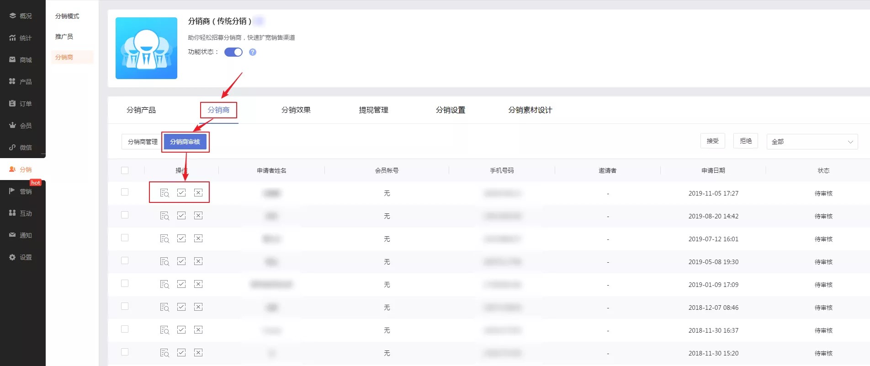This screenshot has height=366, width=870.
Task: Reject the 2019-08-20 14:42 application
Action: 198,215
